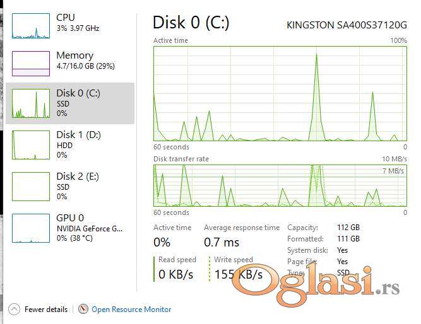The image size is (421, 324).
Task: Select the GPU 0 NVIDIA GeForce entry
Action: [89, 228]
